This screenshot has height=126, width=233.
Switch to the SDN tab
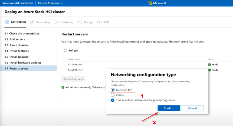pos(103,22)
